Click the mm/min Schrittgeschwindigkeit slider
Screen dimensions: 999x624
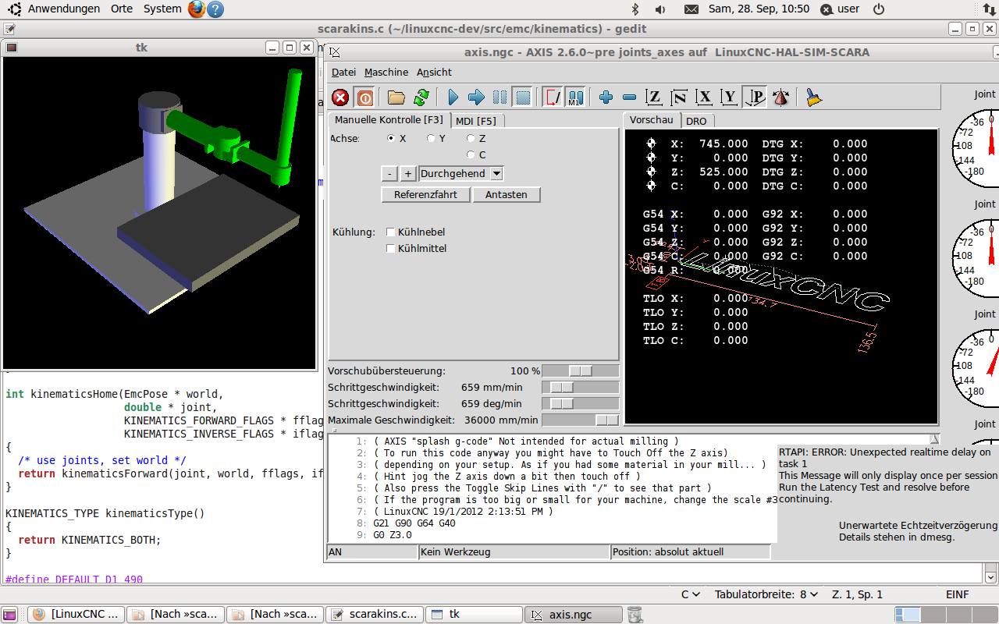[x=581, y=388]
